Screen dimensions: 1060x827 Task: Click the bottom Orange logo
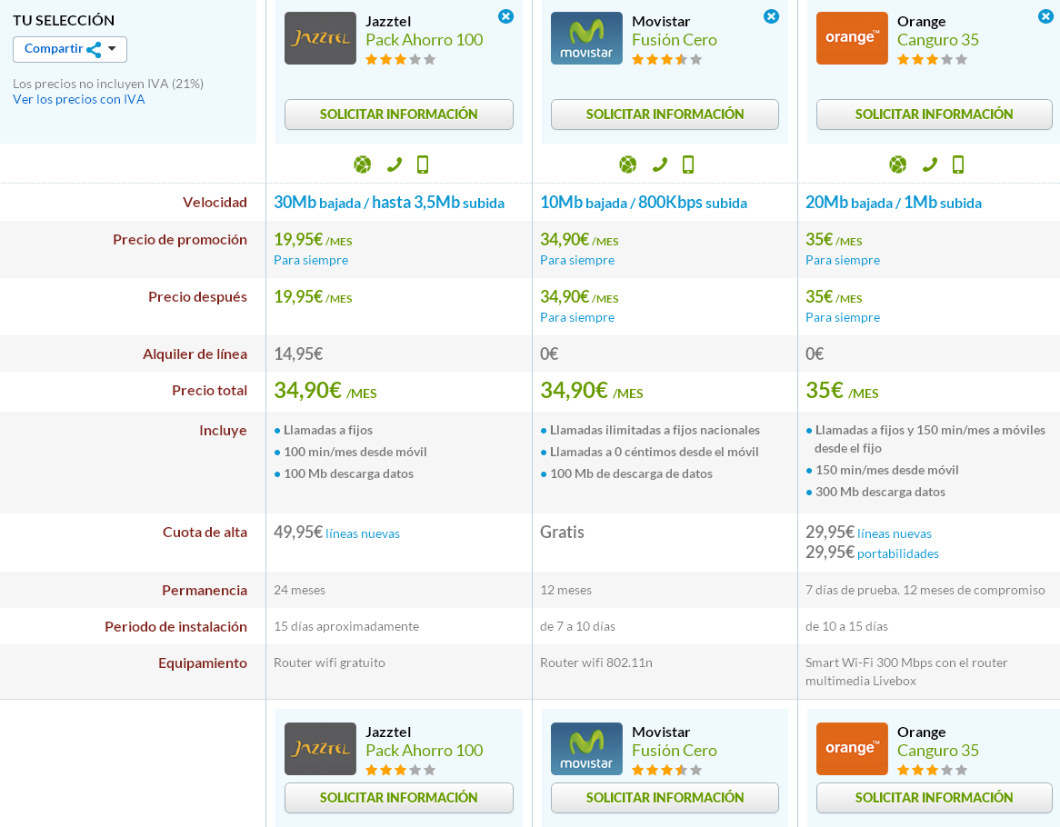click(852, 749)
